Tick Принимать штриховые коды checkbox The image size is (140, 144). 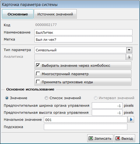click(x=38, y=82)
